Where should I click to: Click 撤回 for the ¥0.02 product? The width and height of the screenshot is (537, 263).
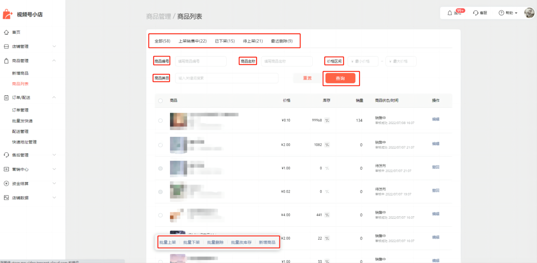click(x=436, y=191)
